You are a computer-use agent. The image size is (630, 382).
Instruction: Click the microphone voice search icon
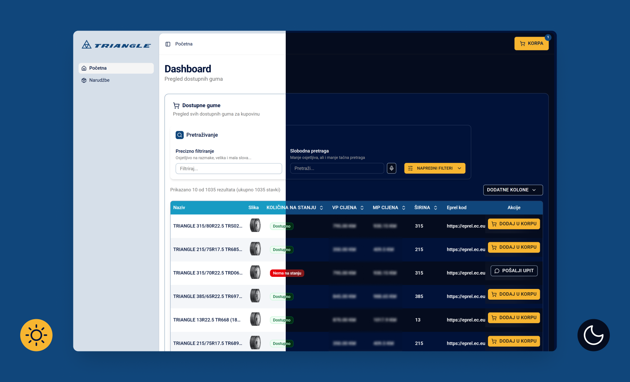click(391, 168)
